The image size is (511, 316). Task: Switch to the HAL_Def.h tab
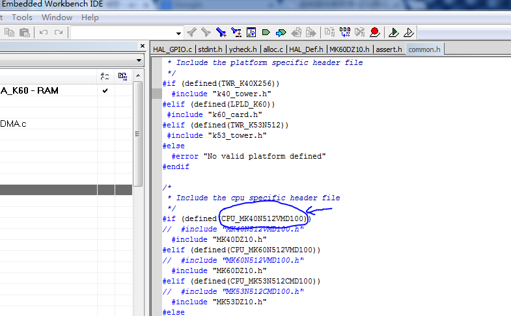tap(306, 49)
